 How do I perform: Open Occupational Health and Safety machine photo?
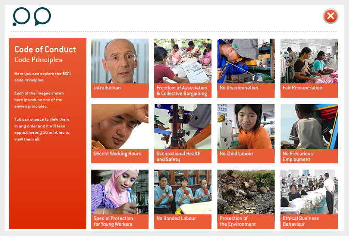(183, 126)
